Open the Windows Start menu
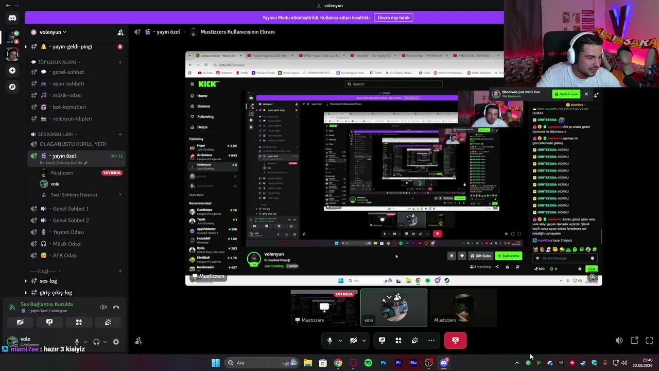 pos(216,363)
